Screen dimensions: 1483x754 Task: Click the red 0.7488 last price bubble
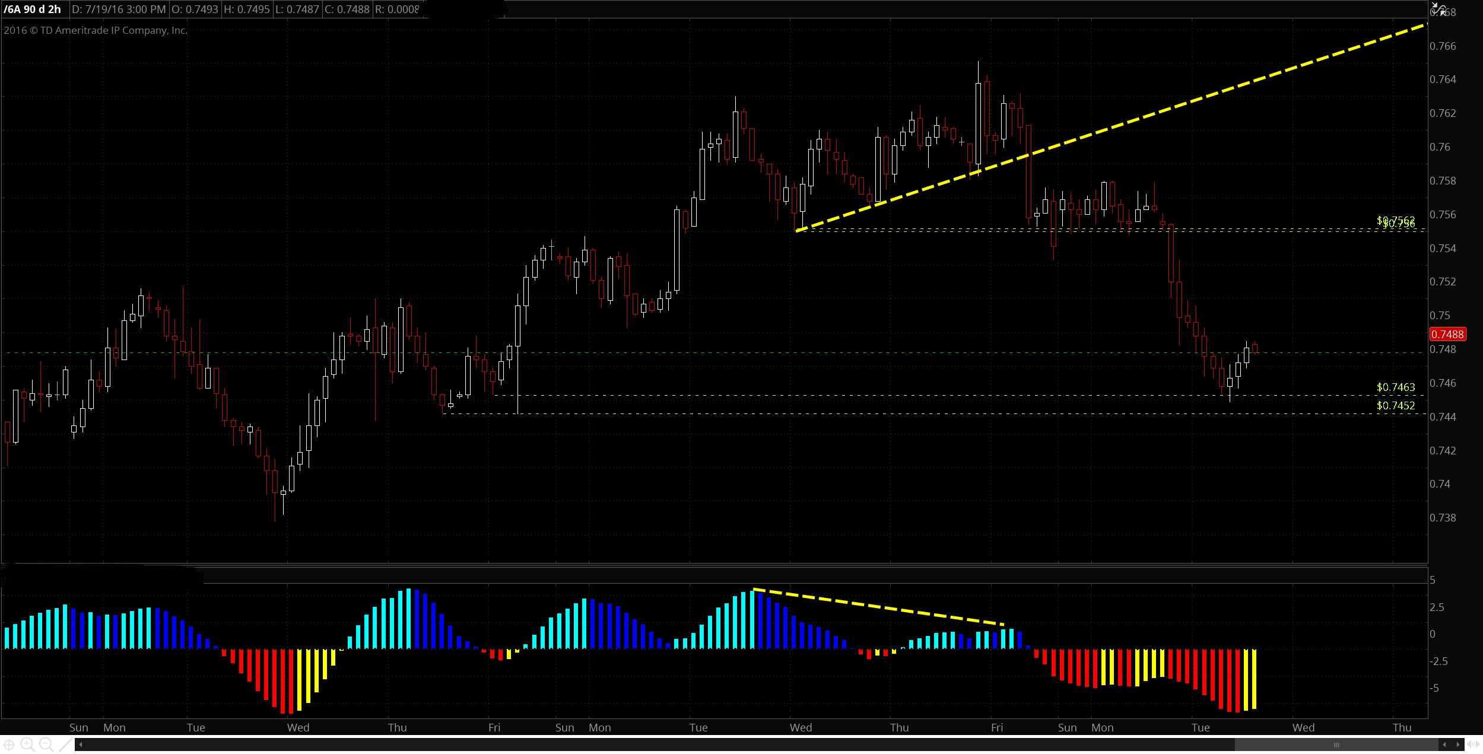(x=1447, y=335)
